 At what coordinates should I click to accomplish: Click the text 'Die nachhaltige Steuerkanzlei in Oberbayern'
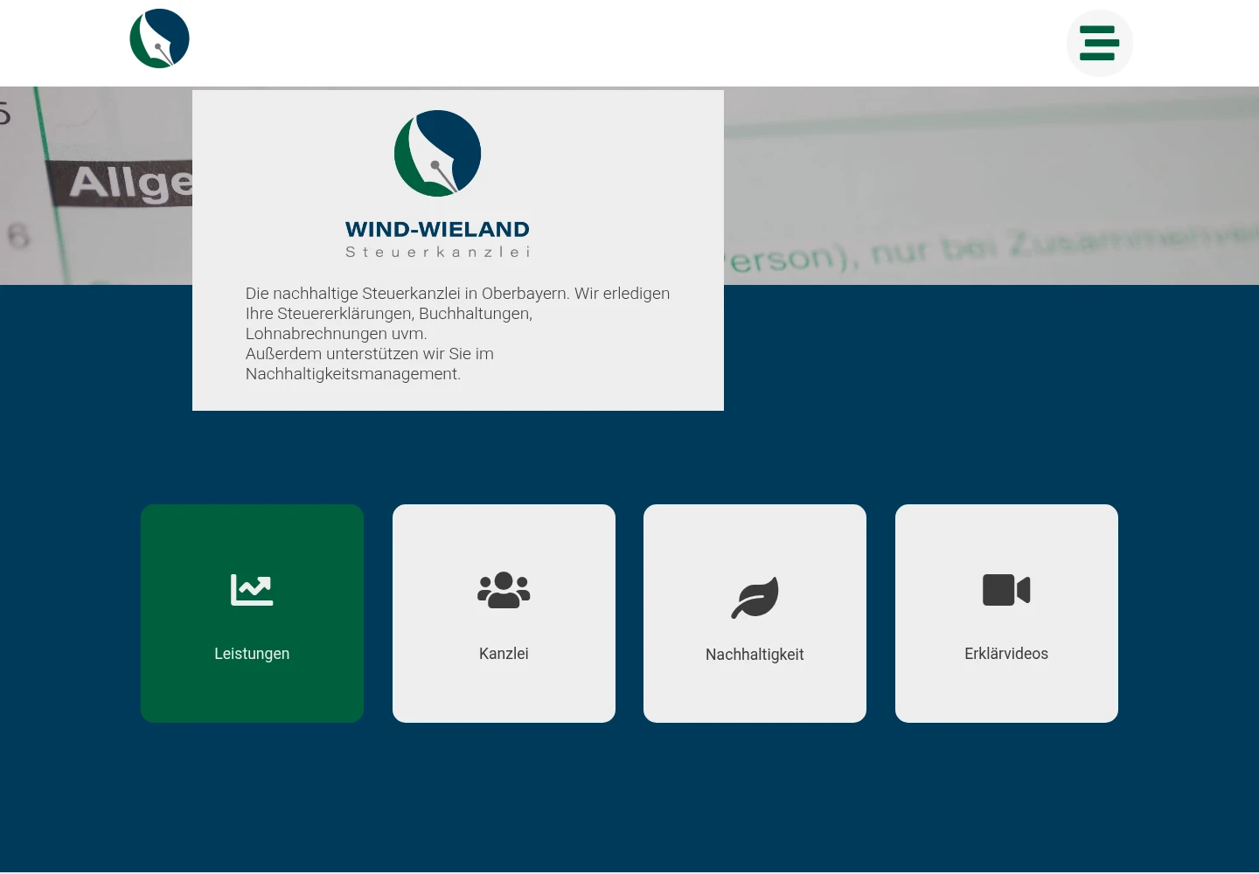(407, 294)
